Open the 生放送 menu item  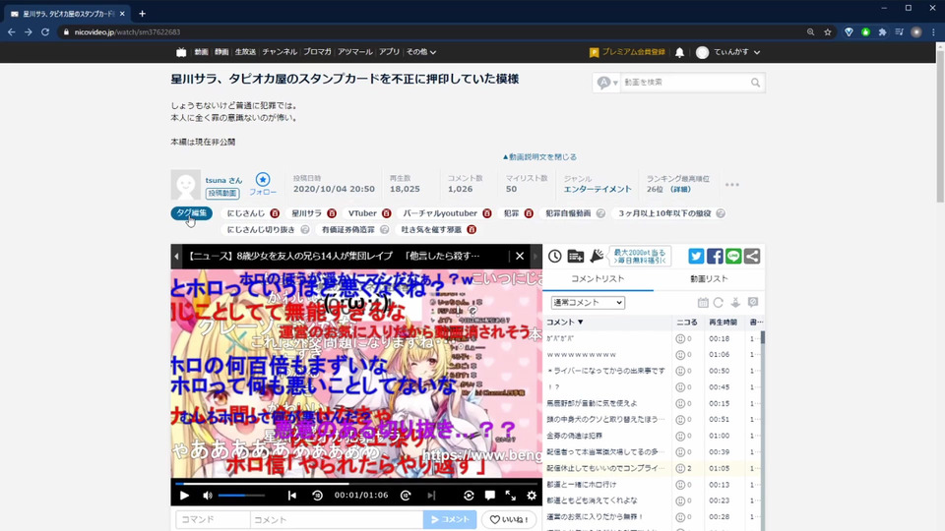coord(245,52)
